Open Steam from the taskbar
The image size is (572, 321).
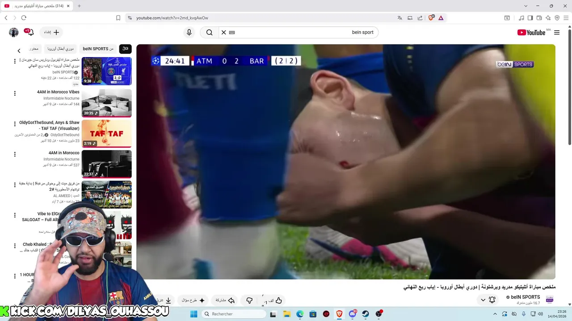point(366,314)
